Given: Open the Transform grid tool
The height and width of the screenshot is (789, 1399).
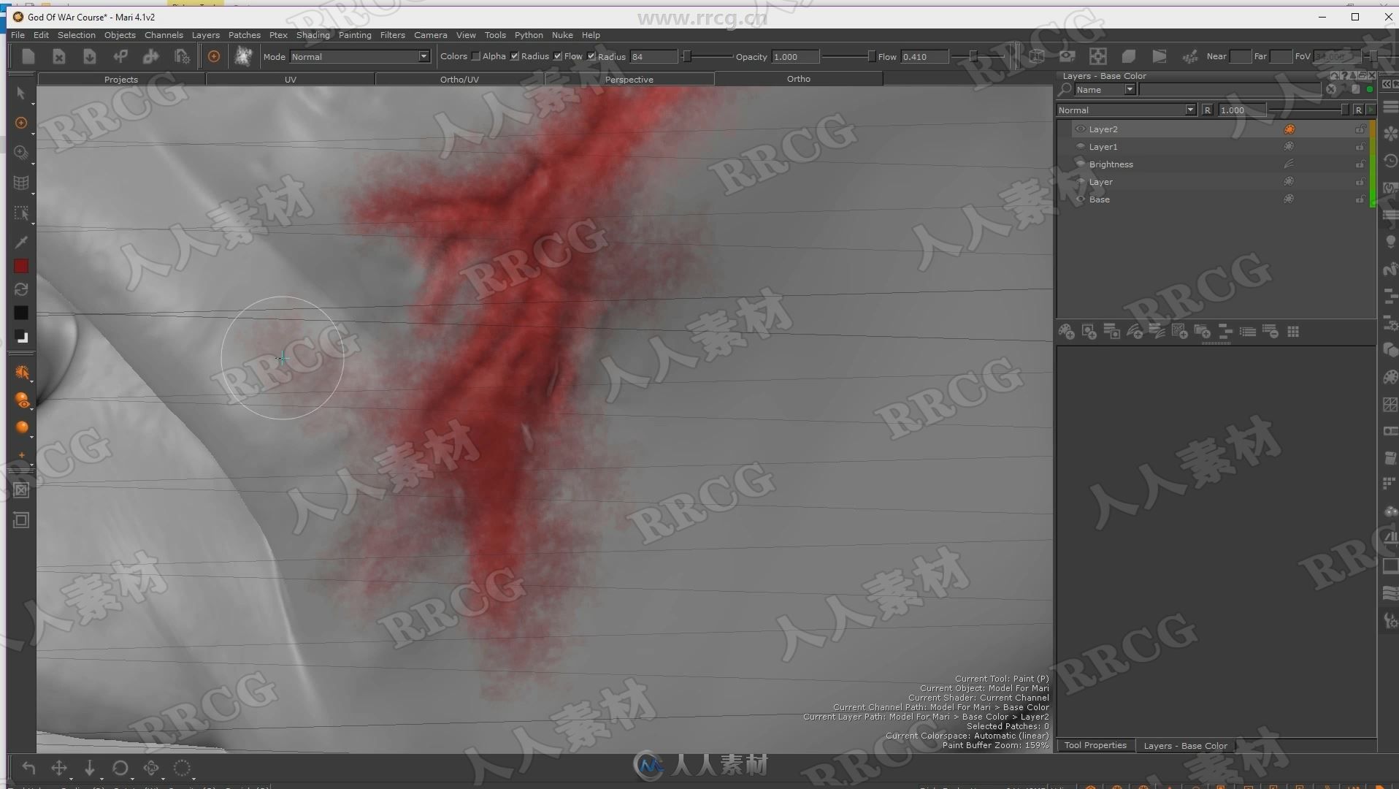Looking at the screenshot, I should [21, 183].
